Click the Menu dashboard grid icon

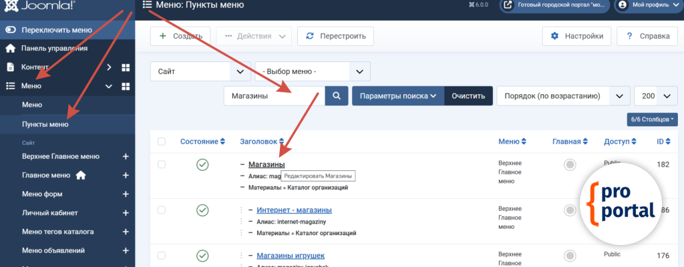coord(125,86)
